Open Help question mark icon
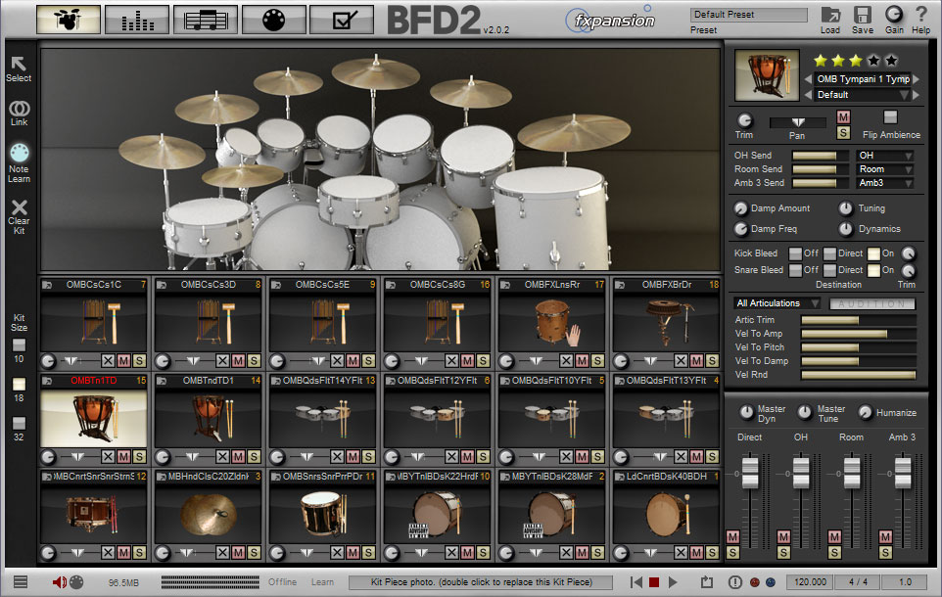The image size is (942, 597). [921, 15]
